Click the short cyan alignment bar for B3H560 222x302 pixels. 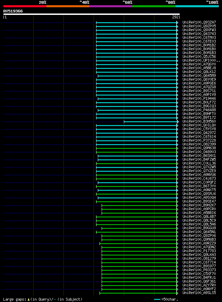(x=151, y=122)
